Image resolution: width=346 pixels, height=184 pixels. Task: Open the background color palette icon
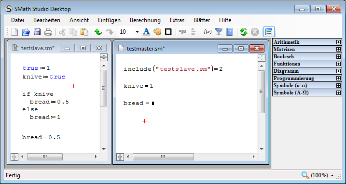tap(157, 32)
